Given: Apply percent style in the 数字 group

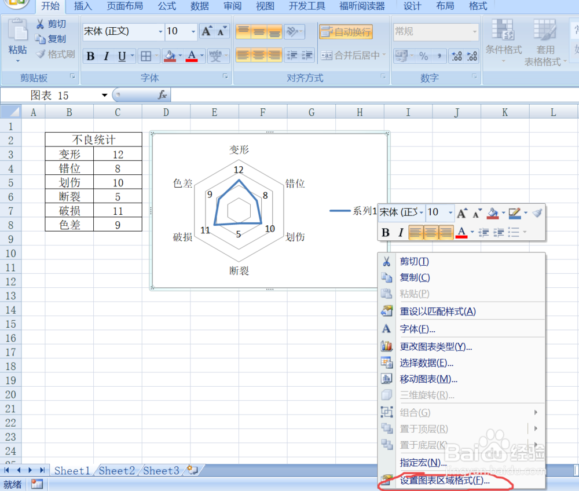Looking at the screenshot, I should [x=423, y=56].
